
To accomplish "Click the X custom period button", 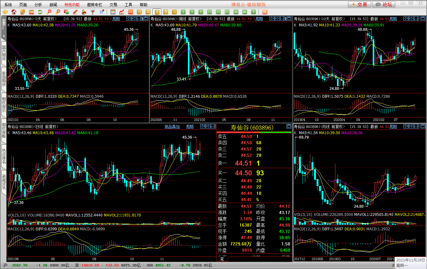I will [174, 12].
